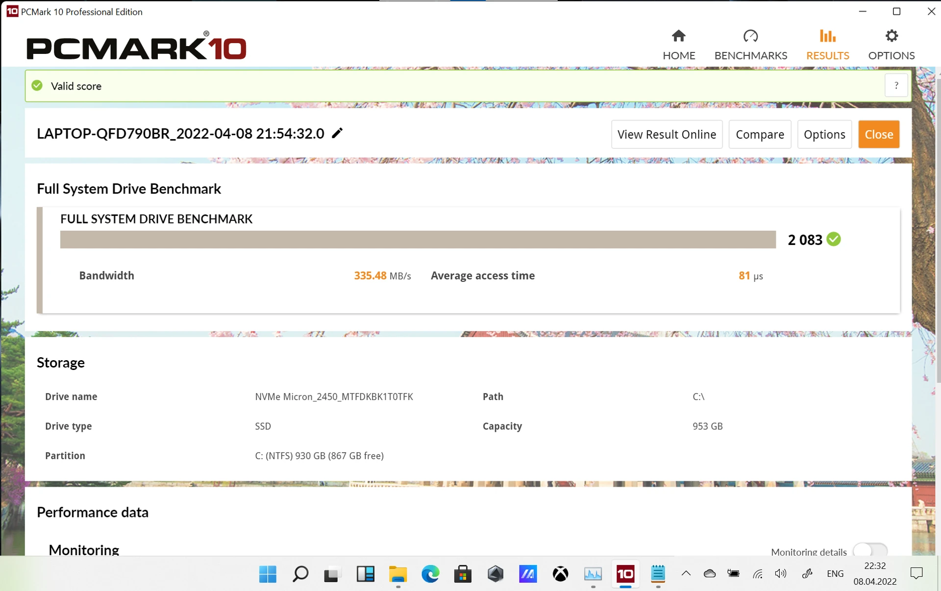Open the performance monitor graph taskbar icon
The width and height of the screenshot is (941, 591).
pyautogui.click(x=593, y=574)
